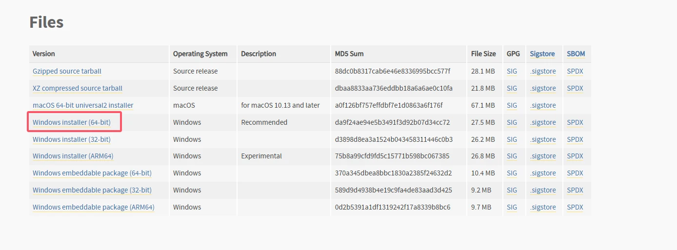Click the SBOM column header link
The width and height of the screenshot is (677, 250).
click(x=576, y=54)
